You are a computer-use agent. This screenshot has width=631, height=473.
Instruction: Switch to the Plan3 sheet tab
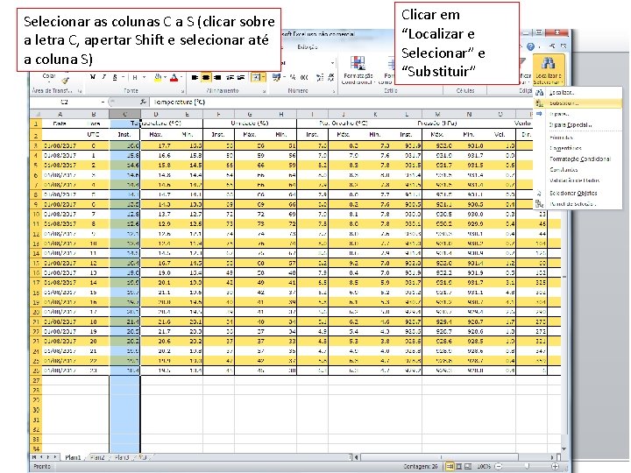click(x=122, y=457)
